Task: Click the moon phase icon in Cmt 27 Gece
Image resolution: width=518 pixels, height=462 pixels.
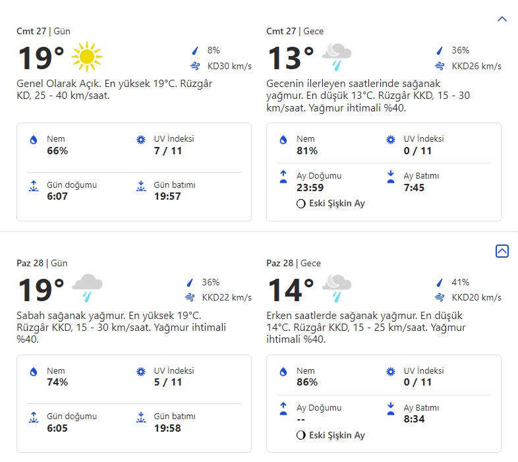Action: tap(301, 204)
